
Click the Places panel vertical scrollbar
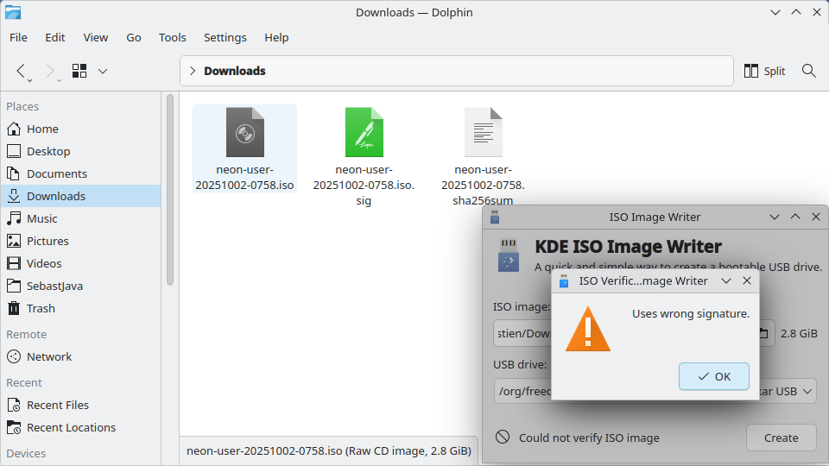click(x=170, y=190)
